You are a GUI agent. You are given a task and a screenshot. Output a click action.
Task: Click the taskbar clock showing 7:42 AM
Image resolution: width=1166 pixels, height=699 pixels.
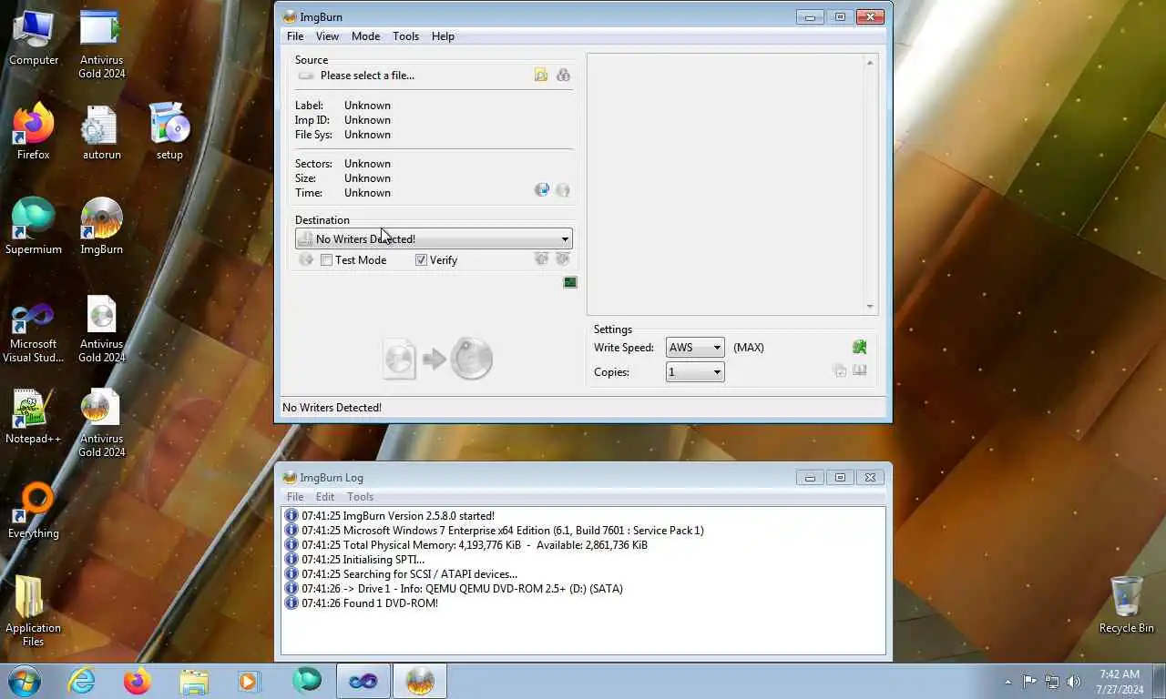1120,682
